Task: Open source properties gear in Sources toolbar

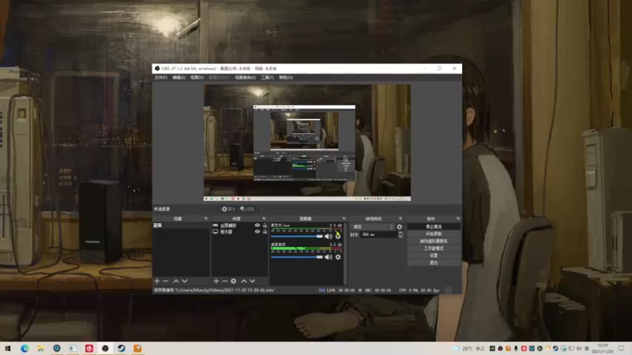Action: [233, 281]
